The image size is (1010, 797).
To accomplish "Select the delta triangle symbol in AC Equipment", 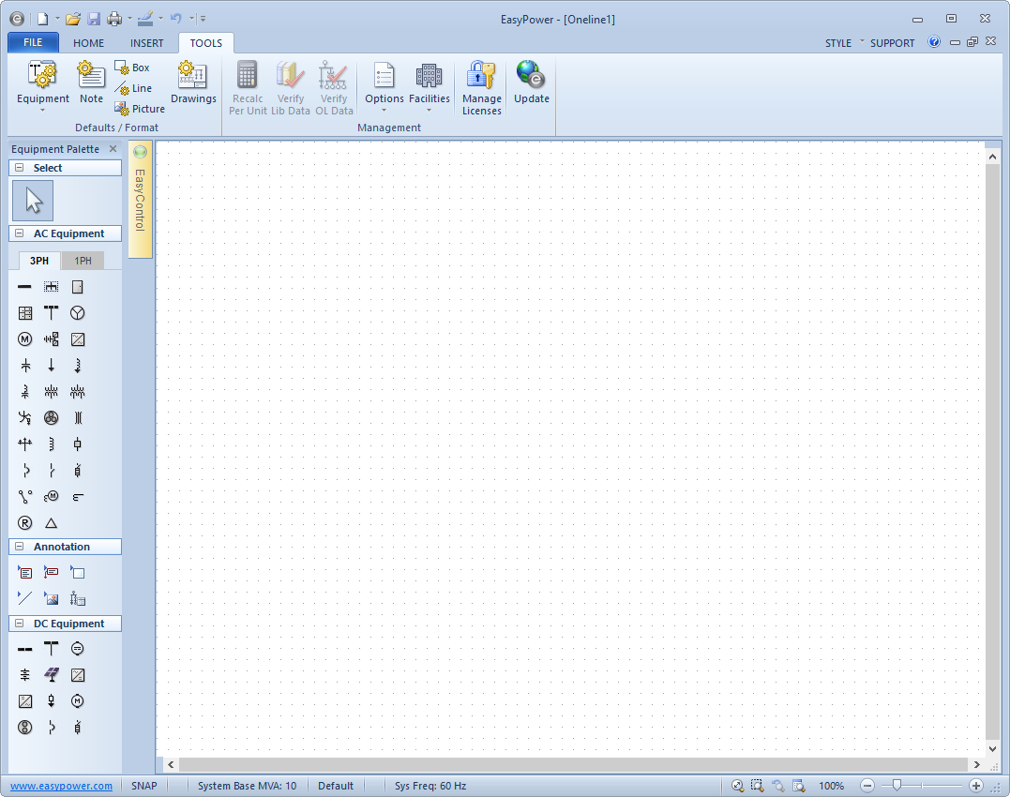I will coord(52,523).
